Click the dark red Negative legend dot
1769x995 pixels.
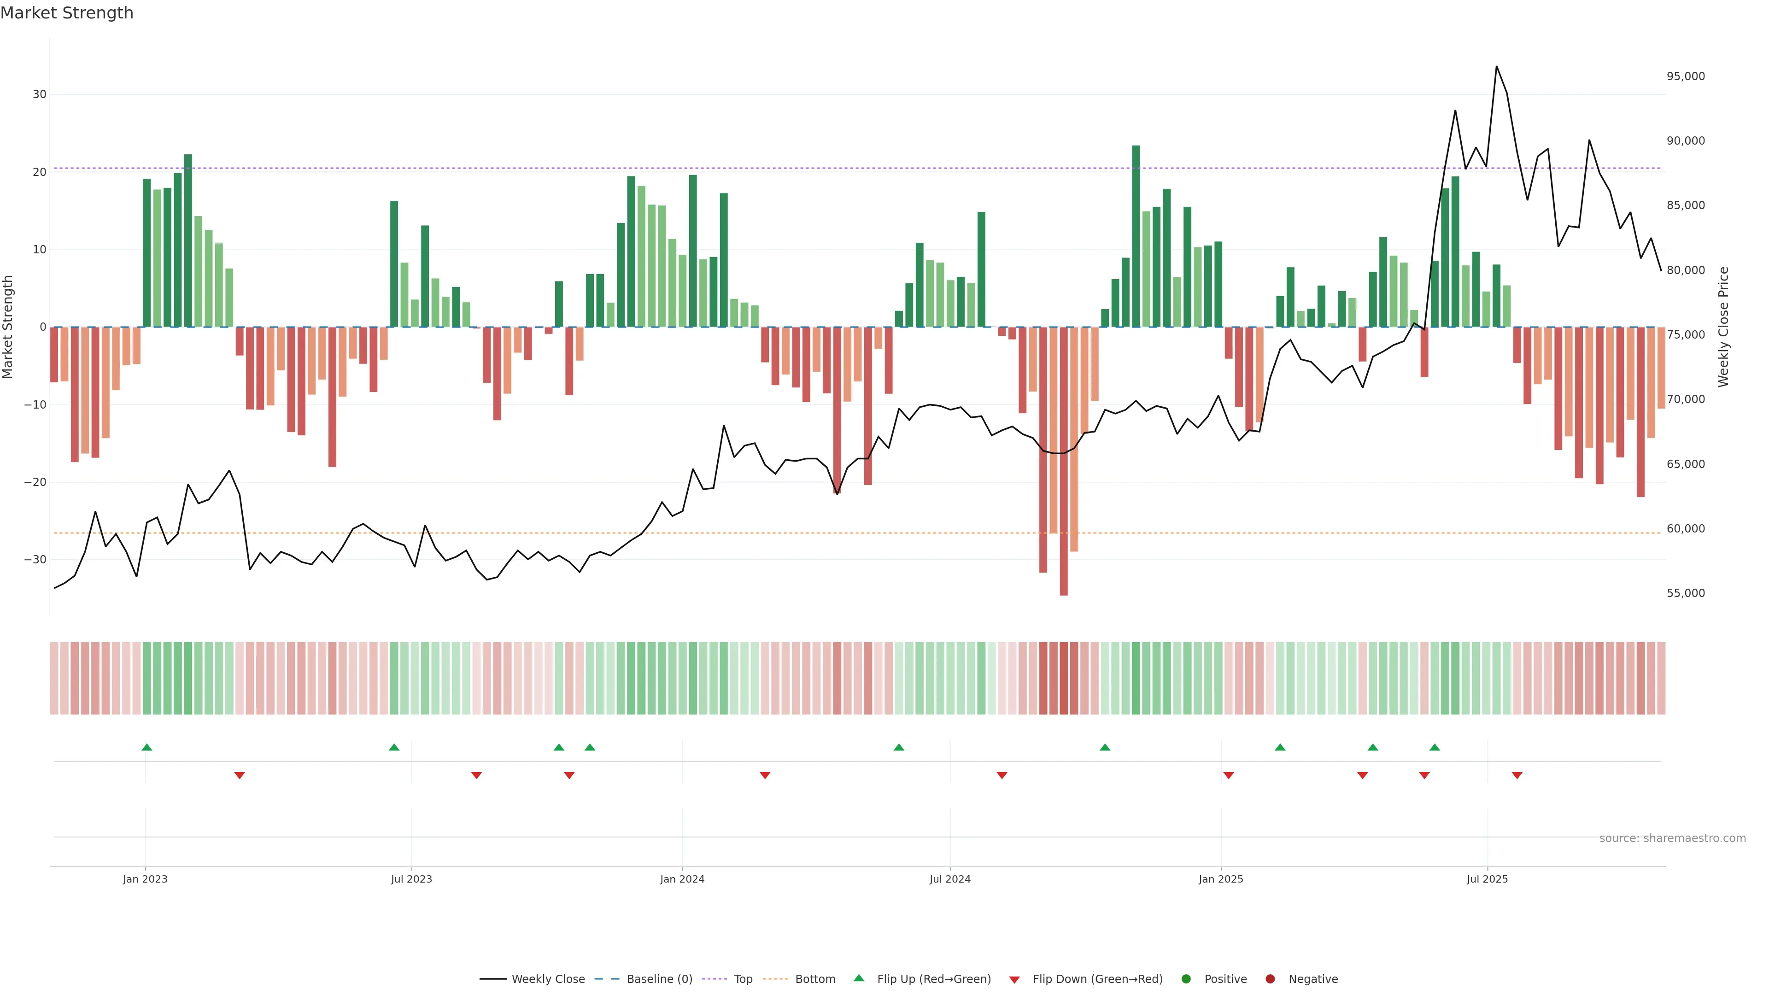[1270, 978]
